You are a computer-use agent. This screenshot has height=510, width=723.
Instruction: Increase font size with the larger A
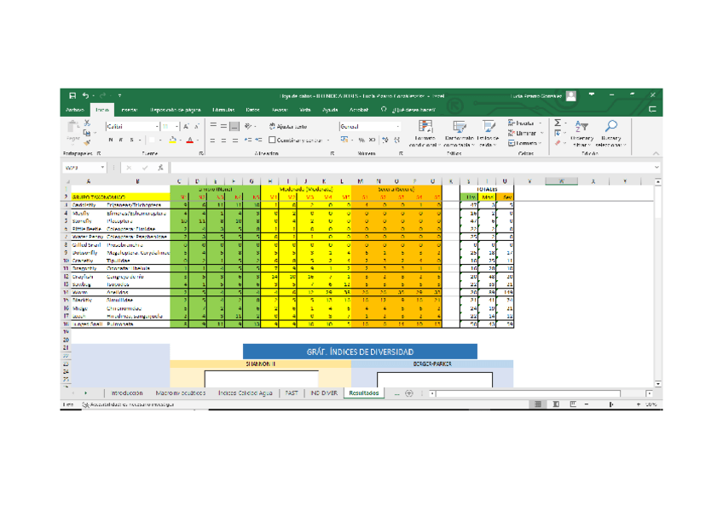186,126
